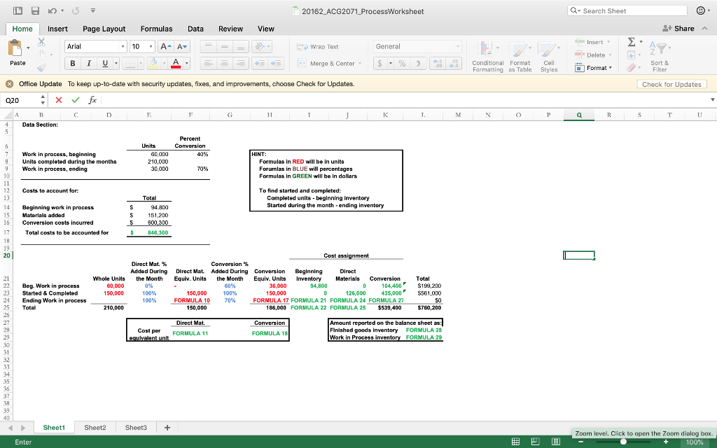Apply bold formatting from the ribbon
The width and height of the screenshot is (717, 448).
pyautogui.click(x=73, y=63)
